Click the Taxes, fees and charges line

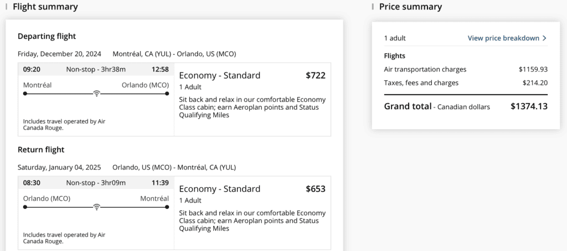point(421,83)
